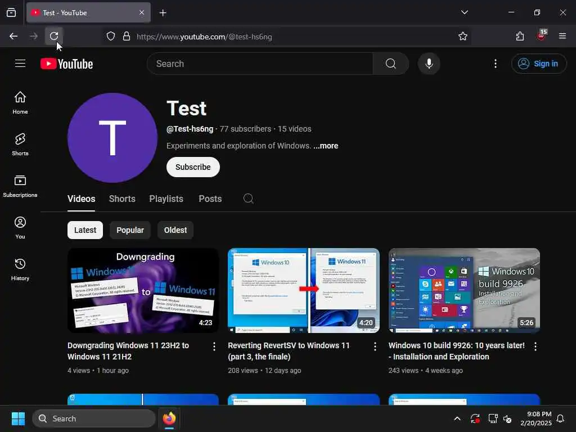Switch to the Posts tab
Image resolution: width=576 pixels, height=432 pixels.
point(210,199)
